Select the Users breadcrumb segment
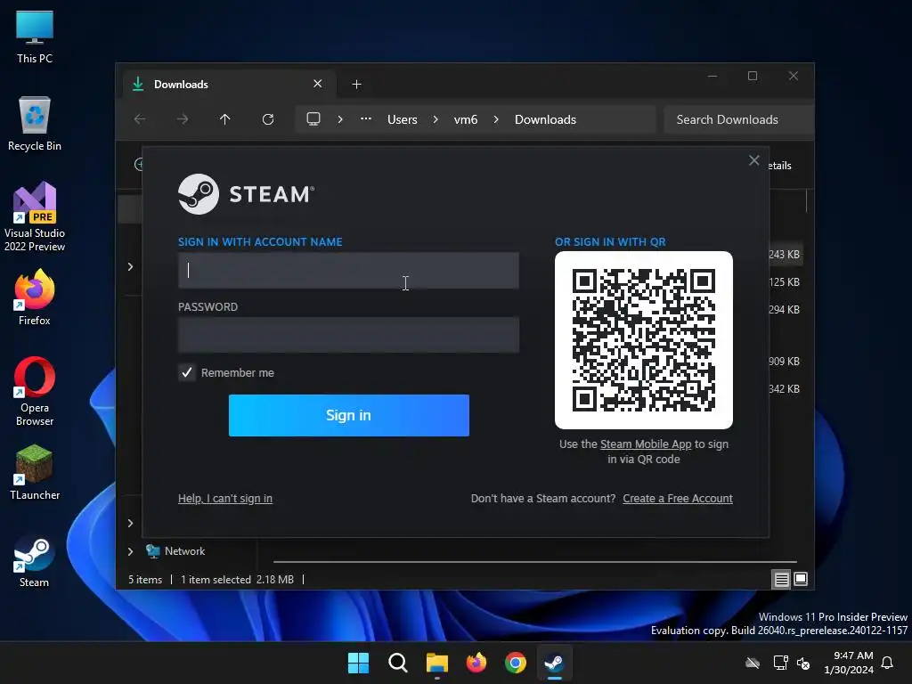 402,119
